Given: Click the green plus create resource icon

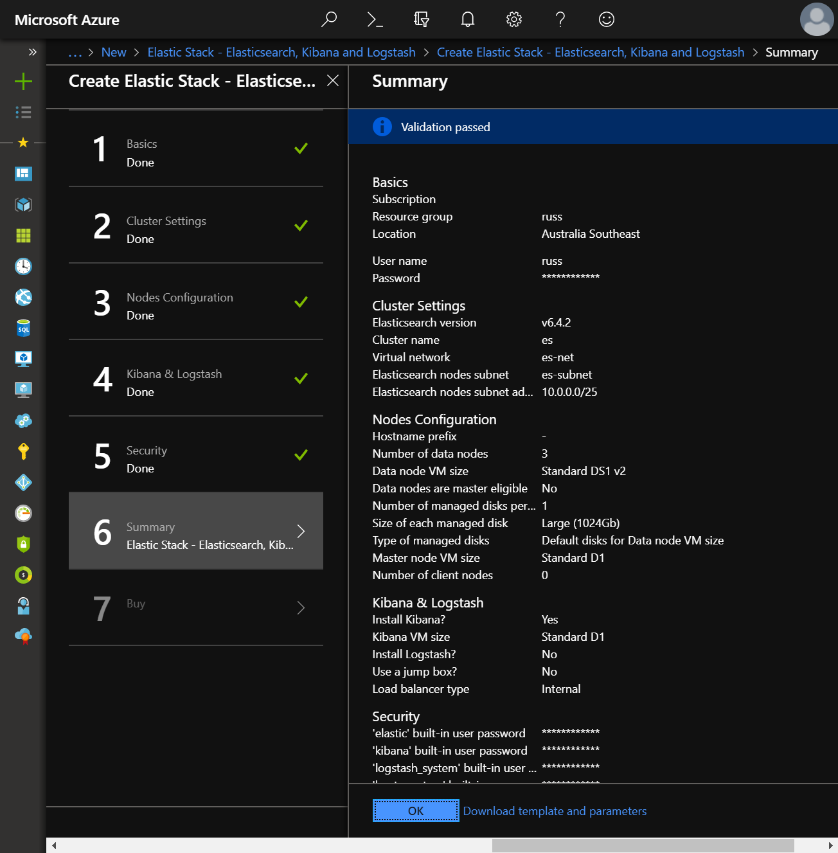Looking at the screenshot, I should coord(23,81).
